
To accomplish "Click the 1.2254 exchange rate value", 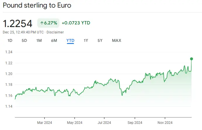I will [x=17, y=23].
